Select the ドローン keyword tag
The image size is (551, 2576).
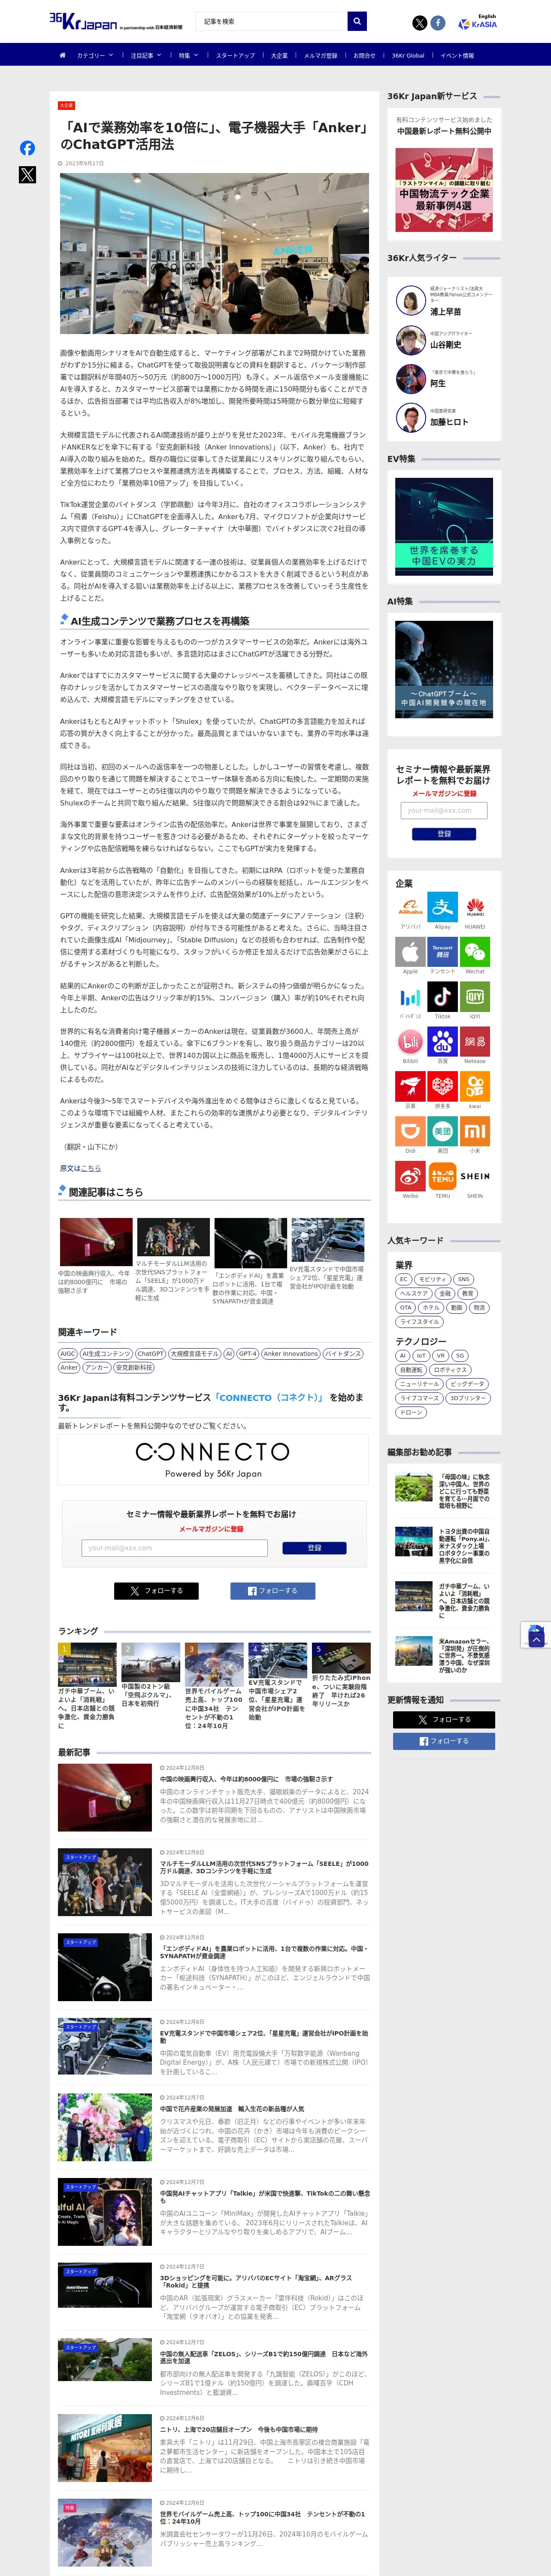(x=411, y=1412)
